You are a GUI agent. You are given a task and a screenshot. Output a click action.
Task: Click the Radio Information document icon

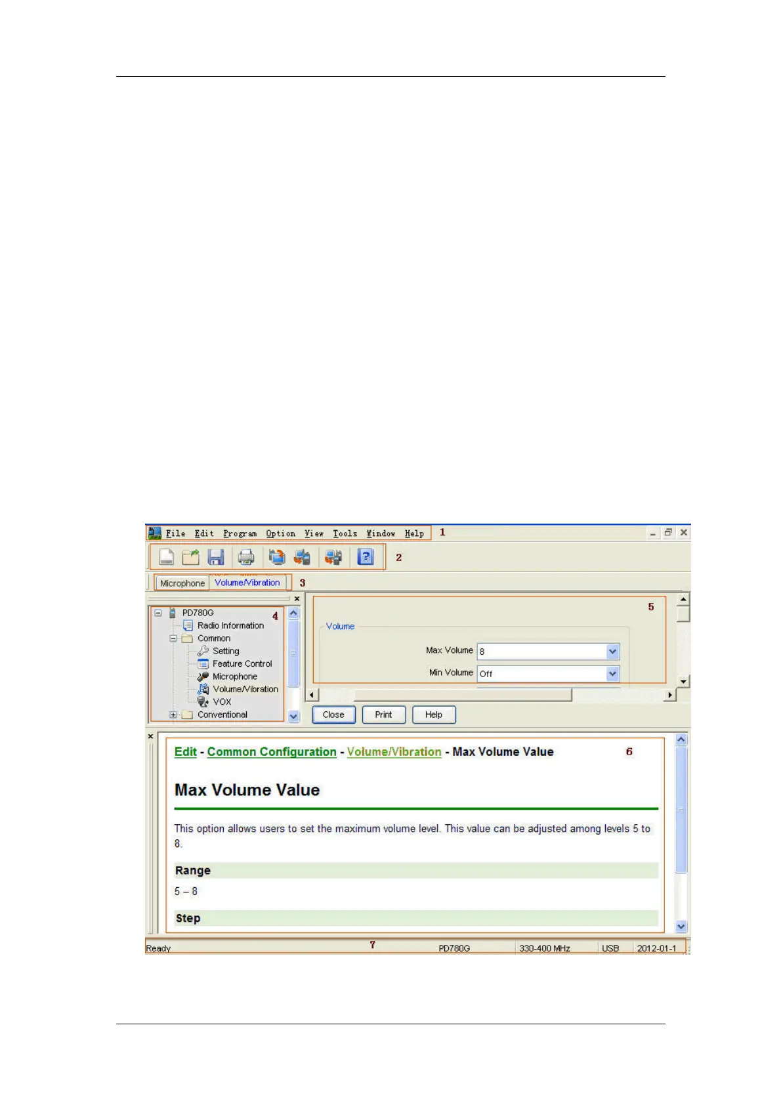tap(188, 625)
